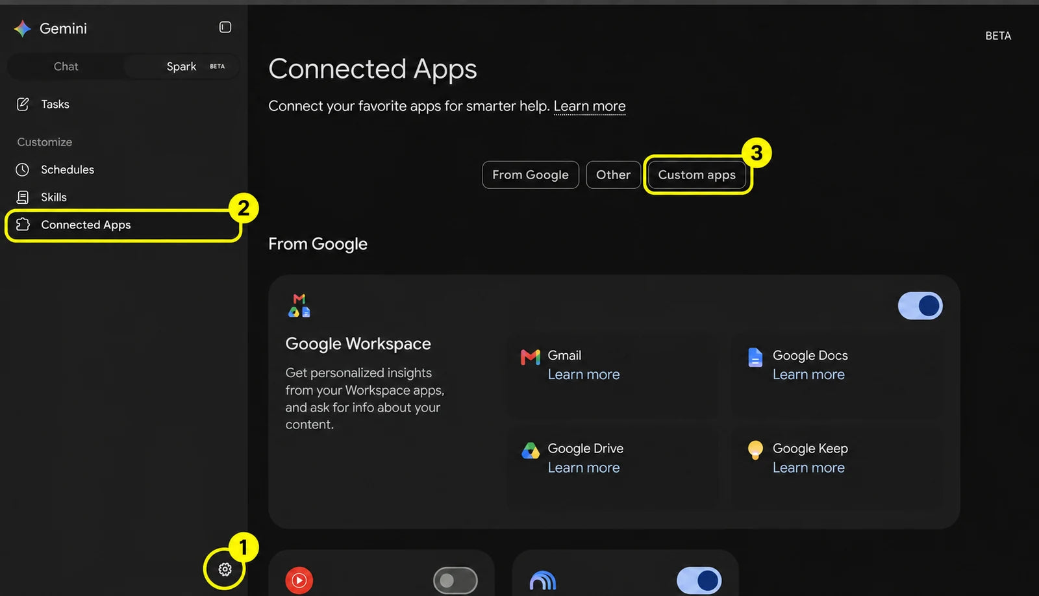This screenshot has height=596, width=1039.
Task: Select Connected Apps in sidebar
Action: [123, 225]
